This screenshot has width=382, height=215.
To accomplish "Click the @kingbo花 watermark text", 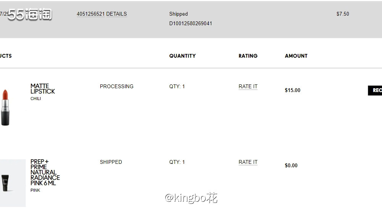I will [191, 198].
